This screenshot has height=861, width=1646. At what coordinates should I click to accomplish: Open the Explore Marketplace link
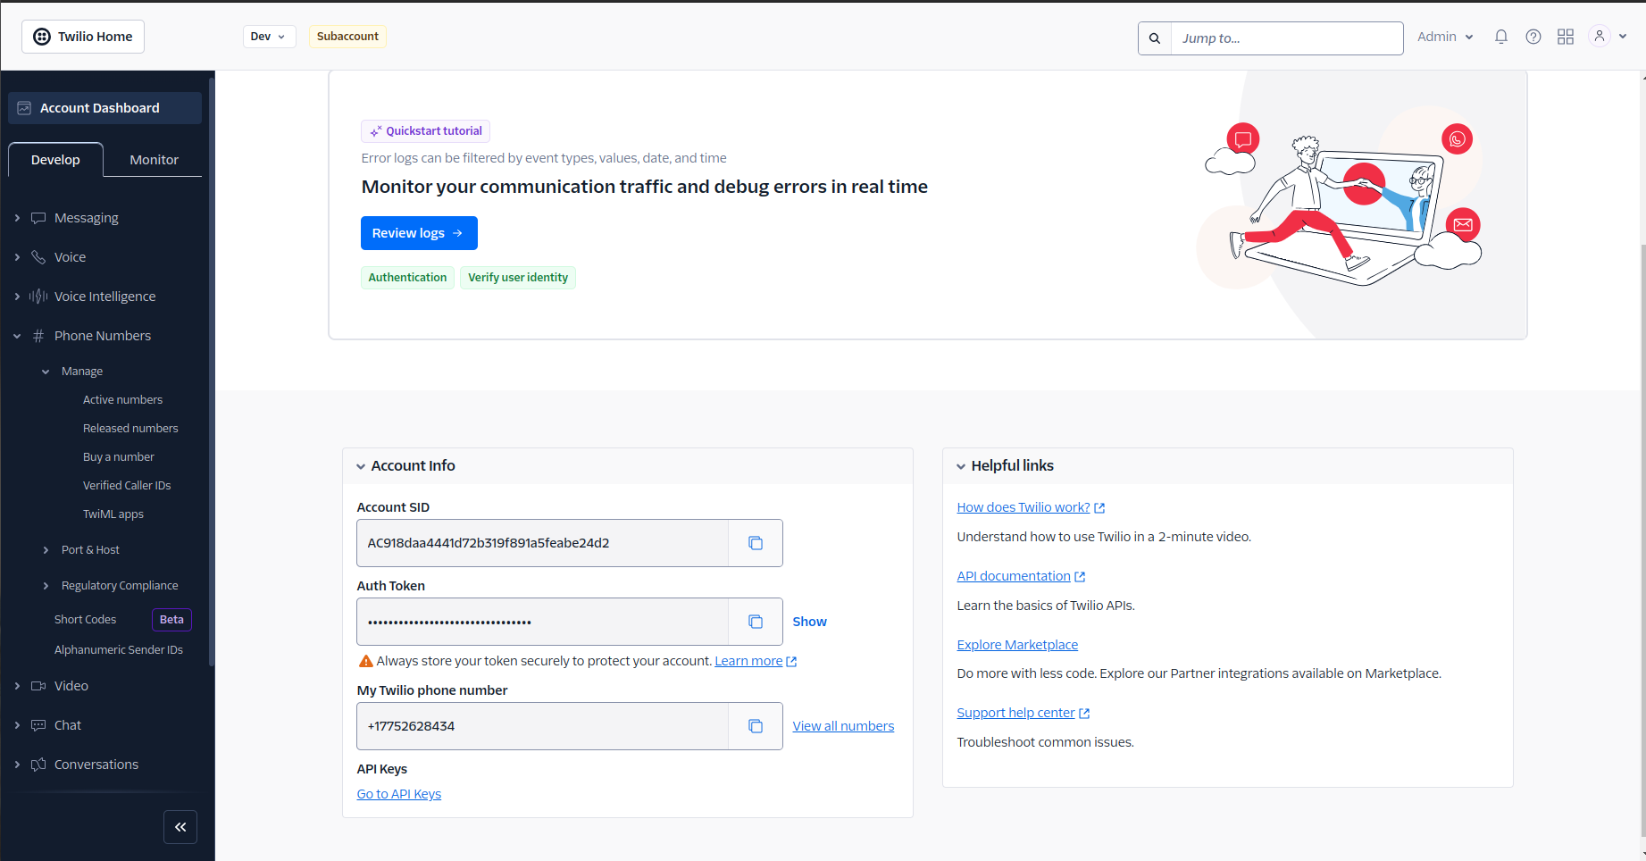coord(1017,645)
